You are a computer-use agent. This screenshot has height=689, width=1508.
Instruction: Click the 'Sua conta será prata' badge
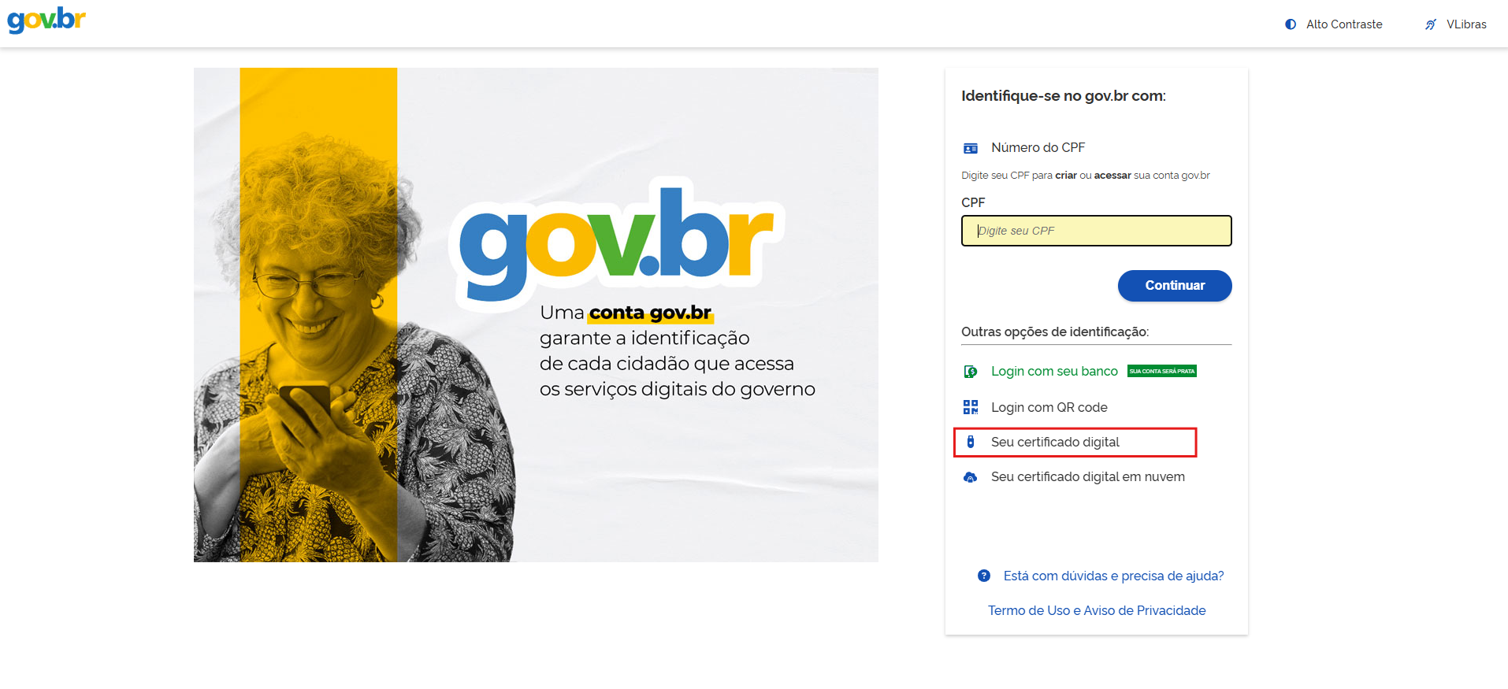tap(1162, 371)
